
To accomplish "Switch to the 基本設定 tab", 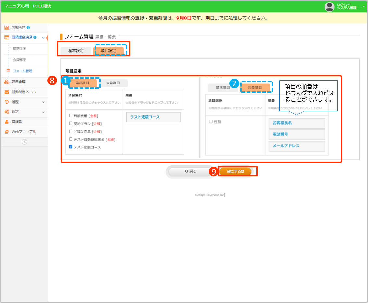I will tap(76, 51).
